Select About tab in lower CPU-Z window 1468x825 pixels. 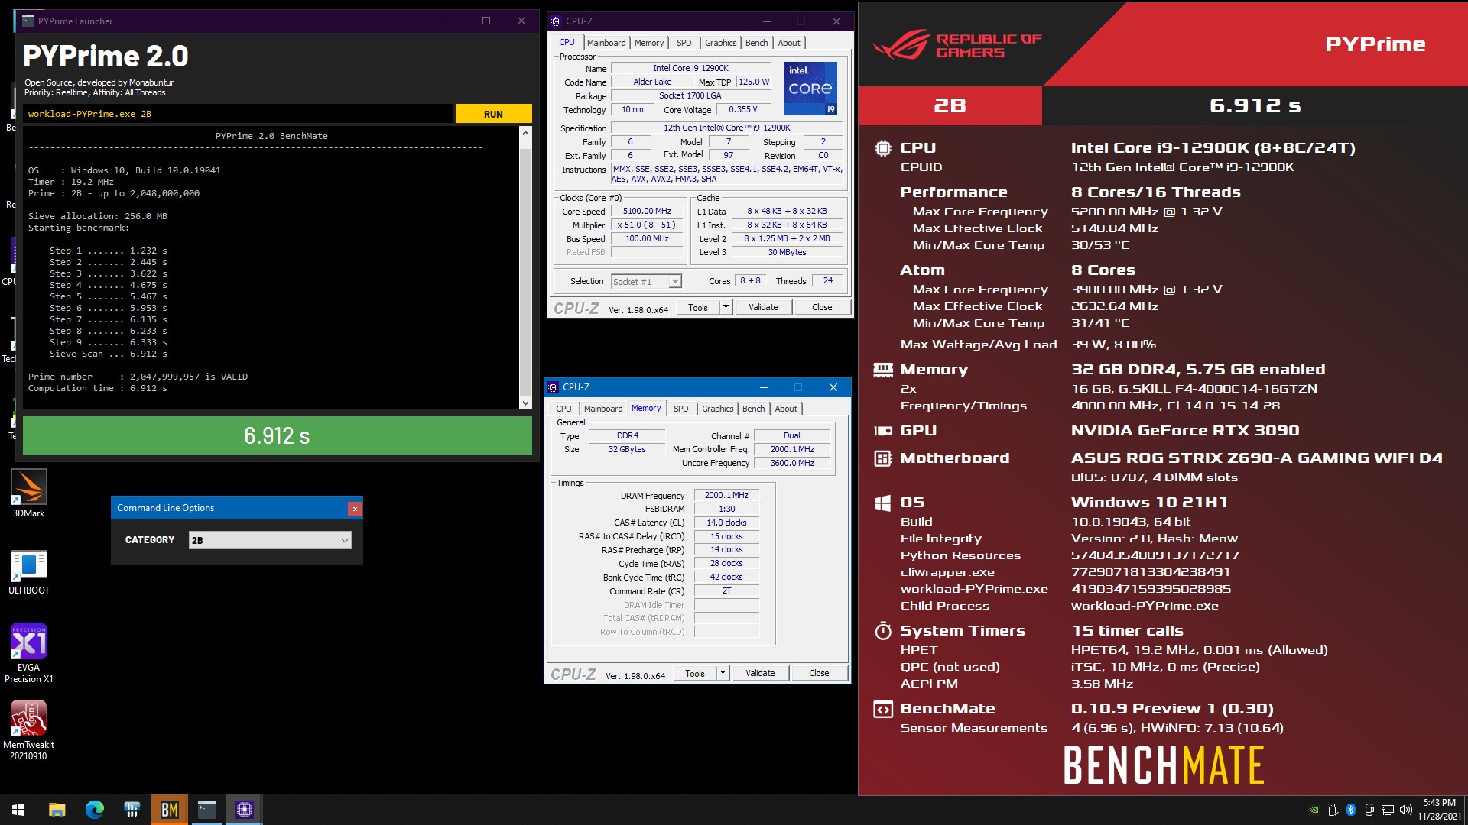786,409
